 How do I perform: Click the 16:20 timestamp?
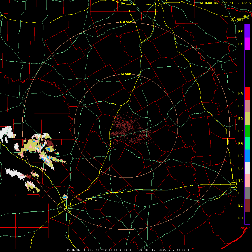click(x=183, y=250)
